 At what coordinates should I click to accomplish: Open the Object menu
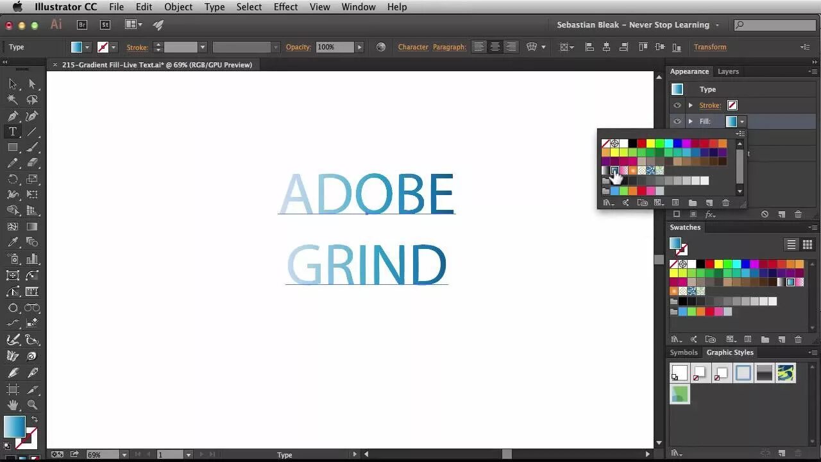click(x=178, y=7)
